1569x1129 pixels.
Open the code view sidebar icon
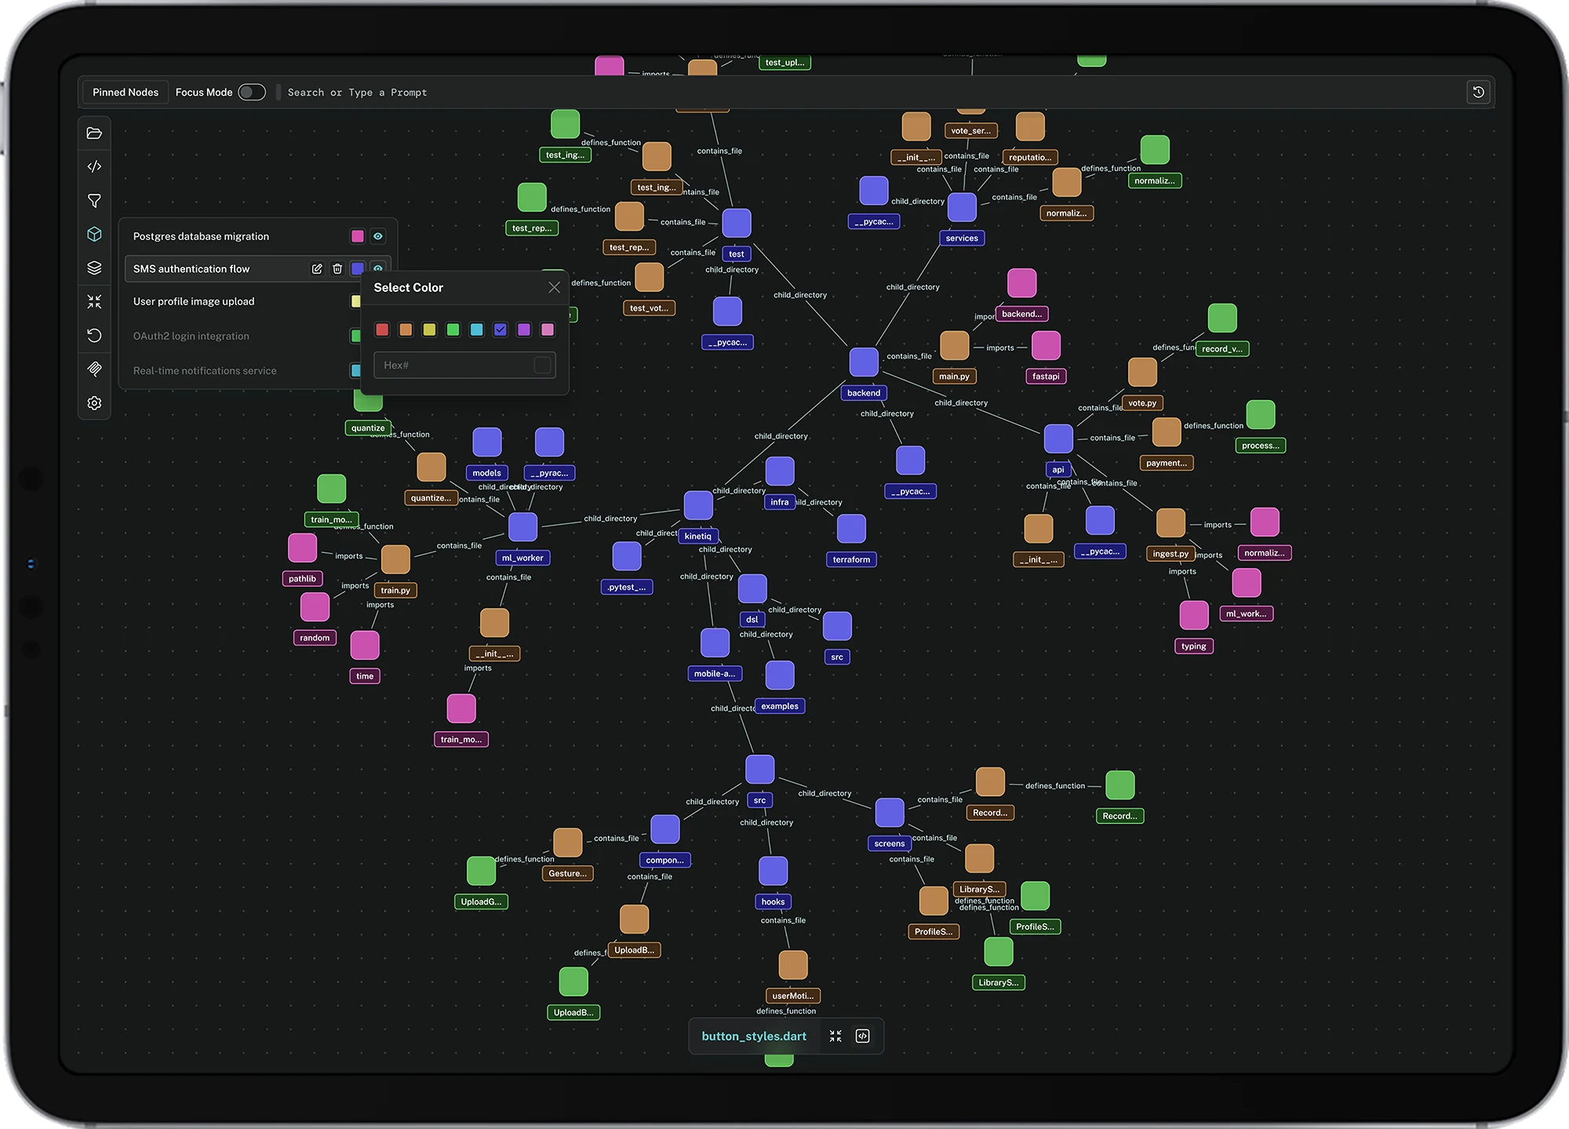click(x=94, y=166)
